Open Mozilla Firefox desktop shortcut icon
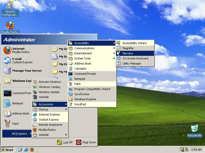This screenshot has width=205, height=153. 10,27
